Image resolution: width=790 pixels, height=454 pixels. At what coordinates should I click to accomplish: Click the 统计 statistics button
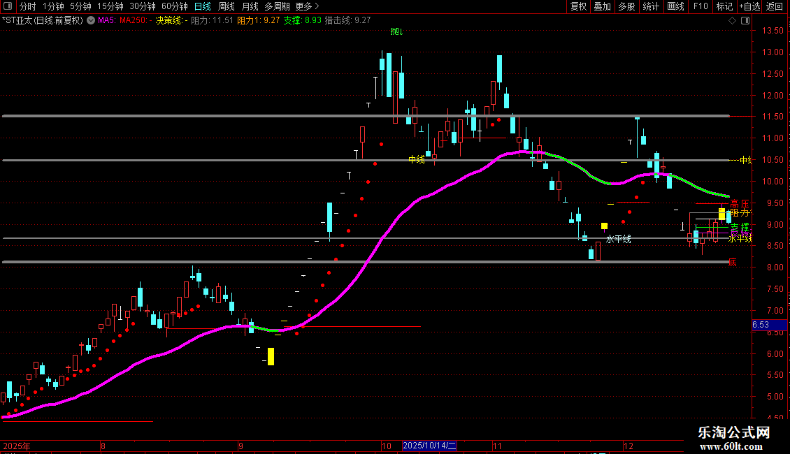pyautogui.click(x=651, y=6)
